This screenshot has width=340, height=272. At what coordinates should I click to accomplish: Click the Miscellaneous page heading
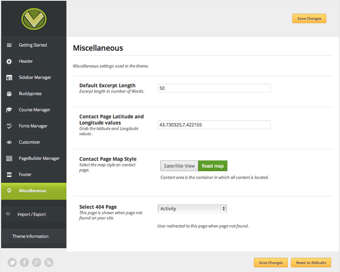[x=98, y=48]
